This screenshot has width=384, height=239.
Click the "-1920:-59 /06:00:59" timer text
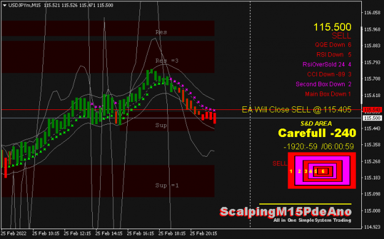319,147
